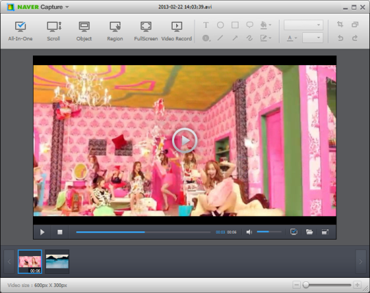
Task: Start a FullScreen capture
Action: [x=146, y=31]
